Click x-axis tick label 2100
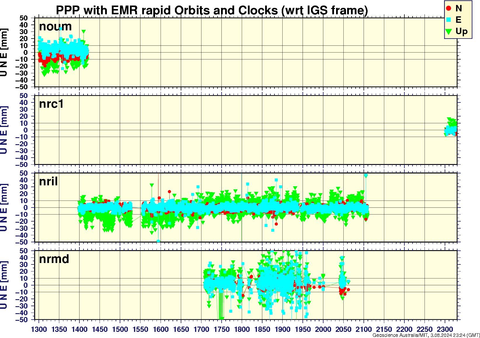Viewport: 480px width, 338px height. pos(364,329)
